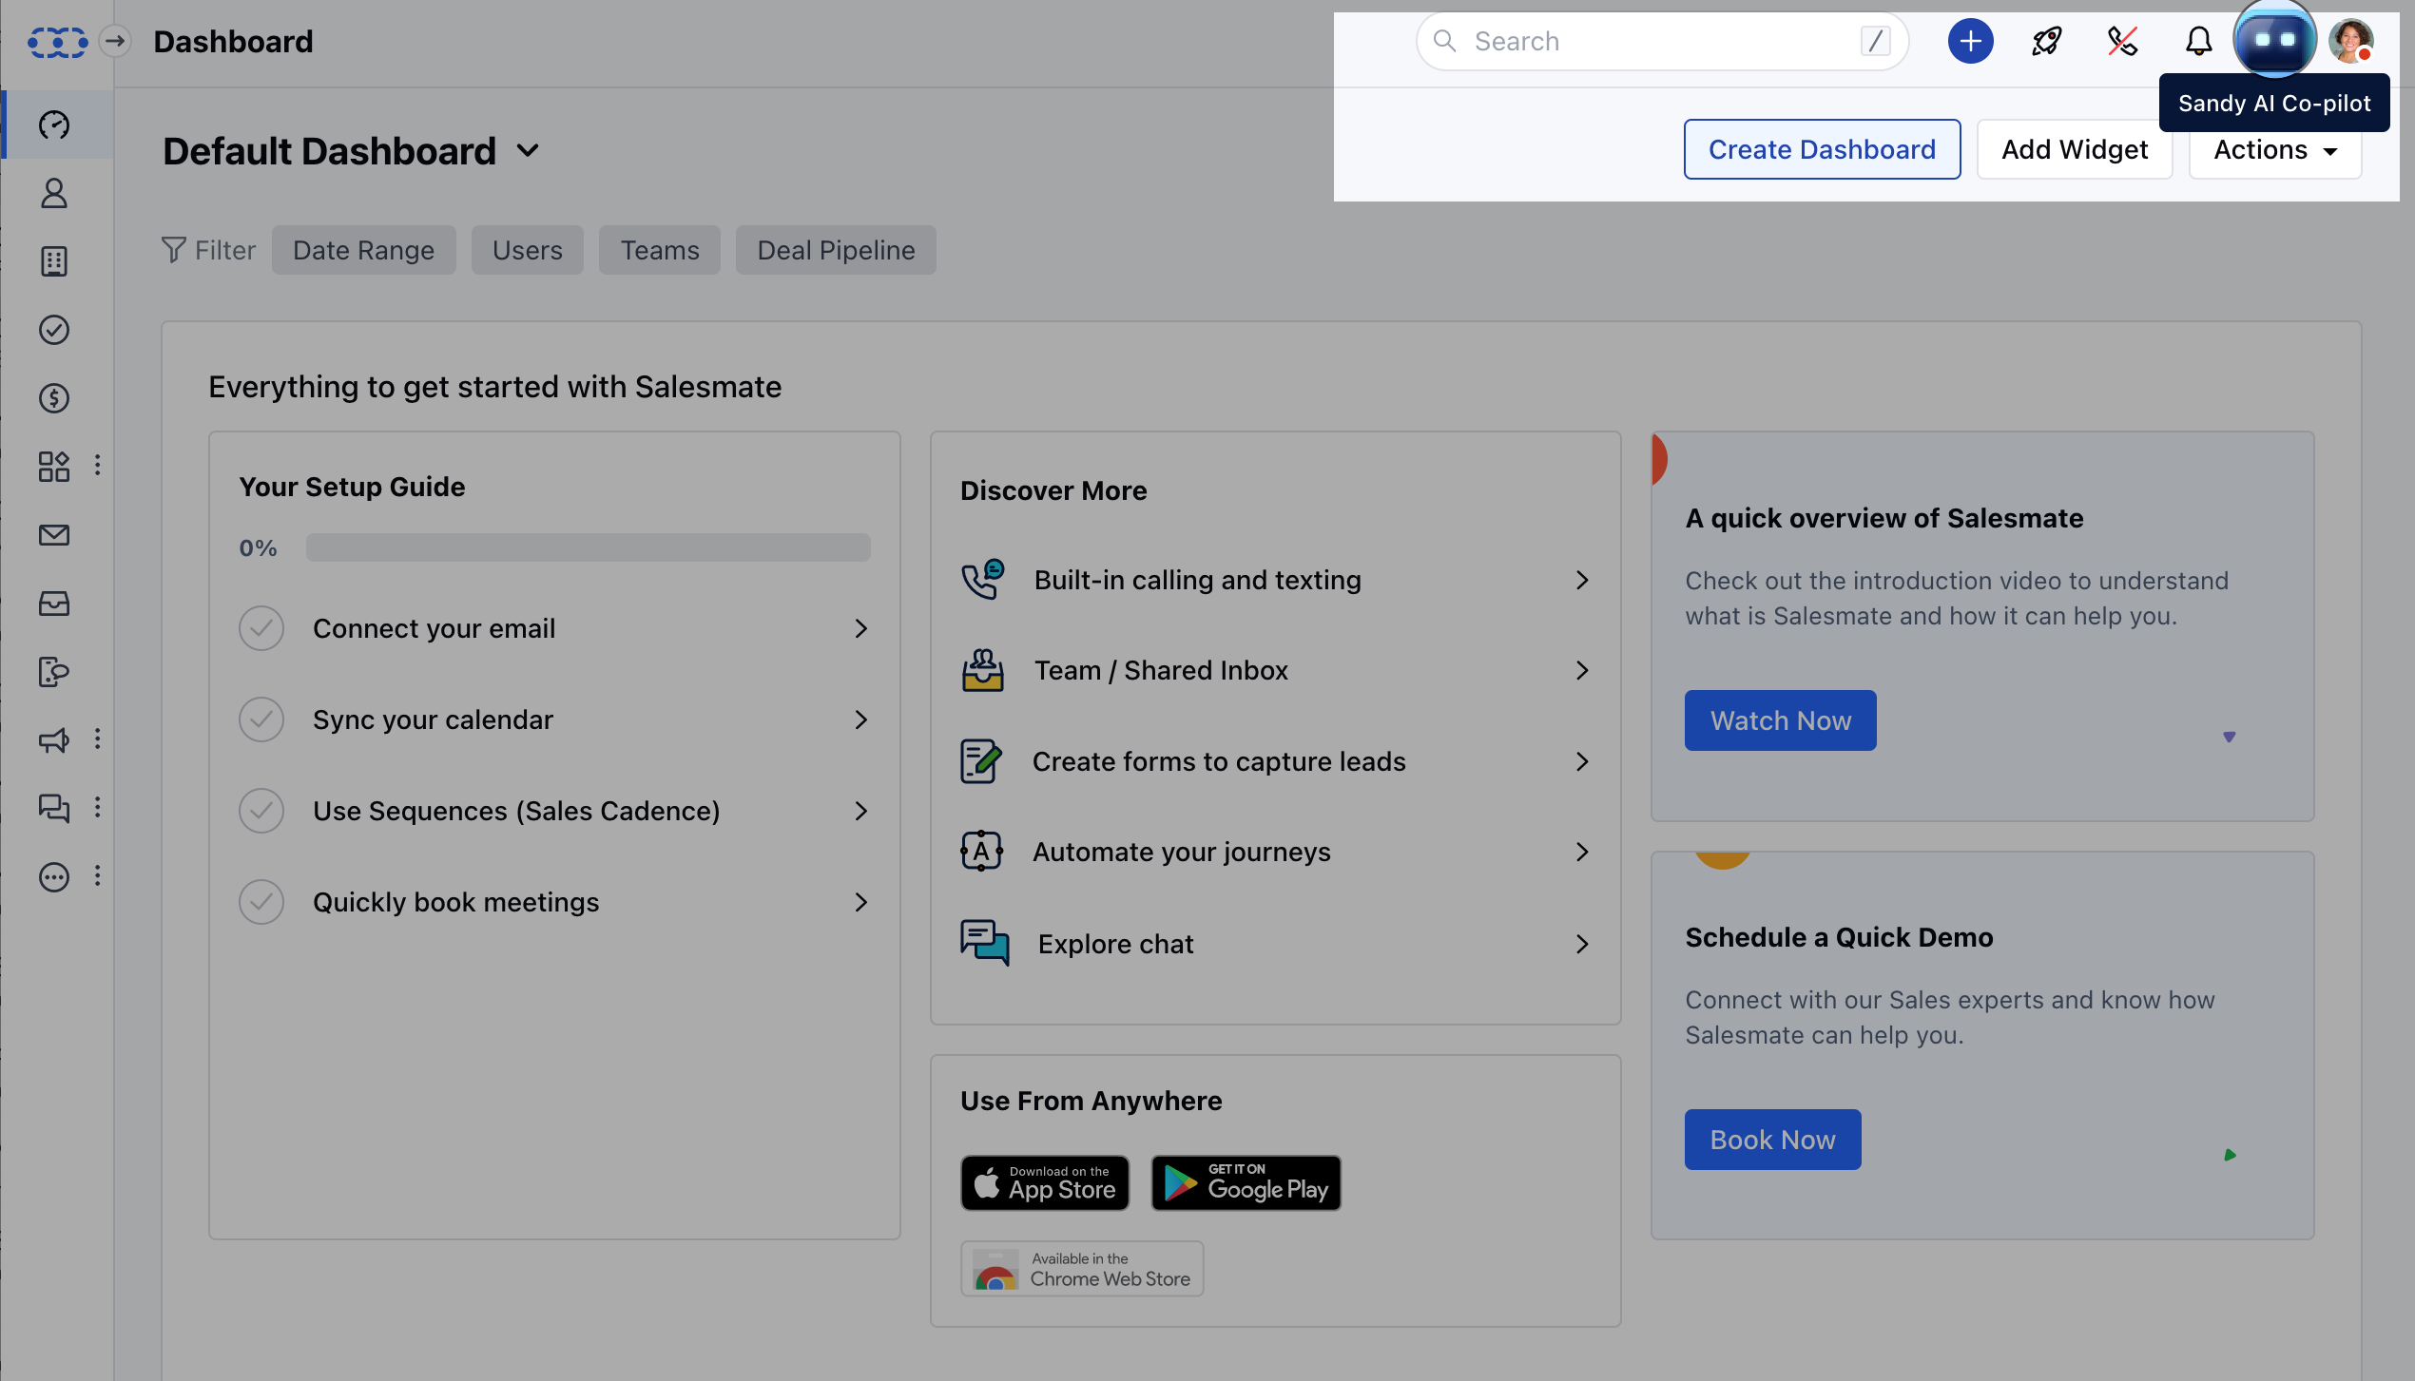Open the Dashboard gauge icon in sidebar
Screen dimensions: 2415x1381
point(54,125)
